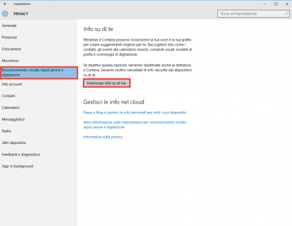Open App in background section
Viewport: 292px width, 226px height.
tap(18, 166)
